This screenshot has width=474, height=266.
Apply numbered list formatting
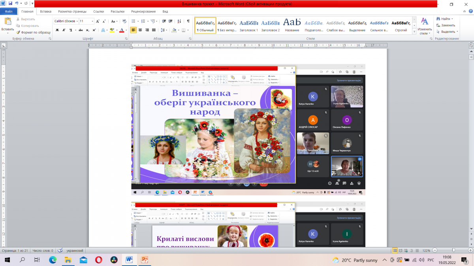(144, 21)
